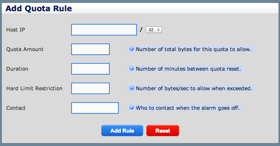280x146 pixels.
Task: Click the Contact text field
Action: coord(95,108)
